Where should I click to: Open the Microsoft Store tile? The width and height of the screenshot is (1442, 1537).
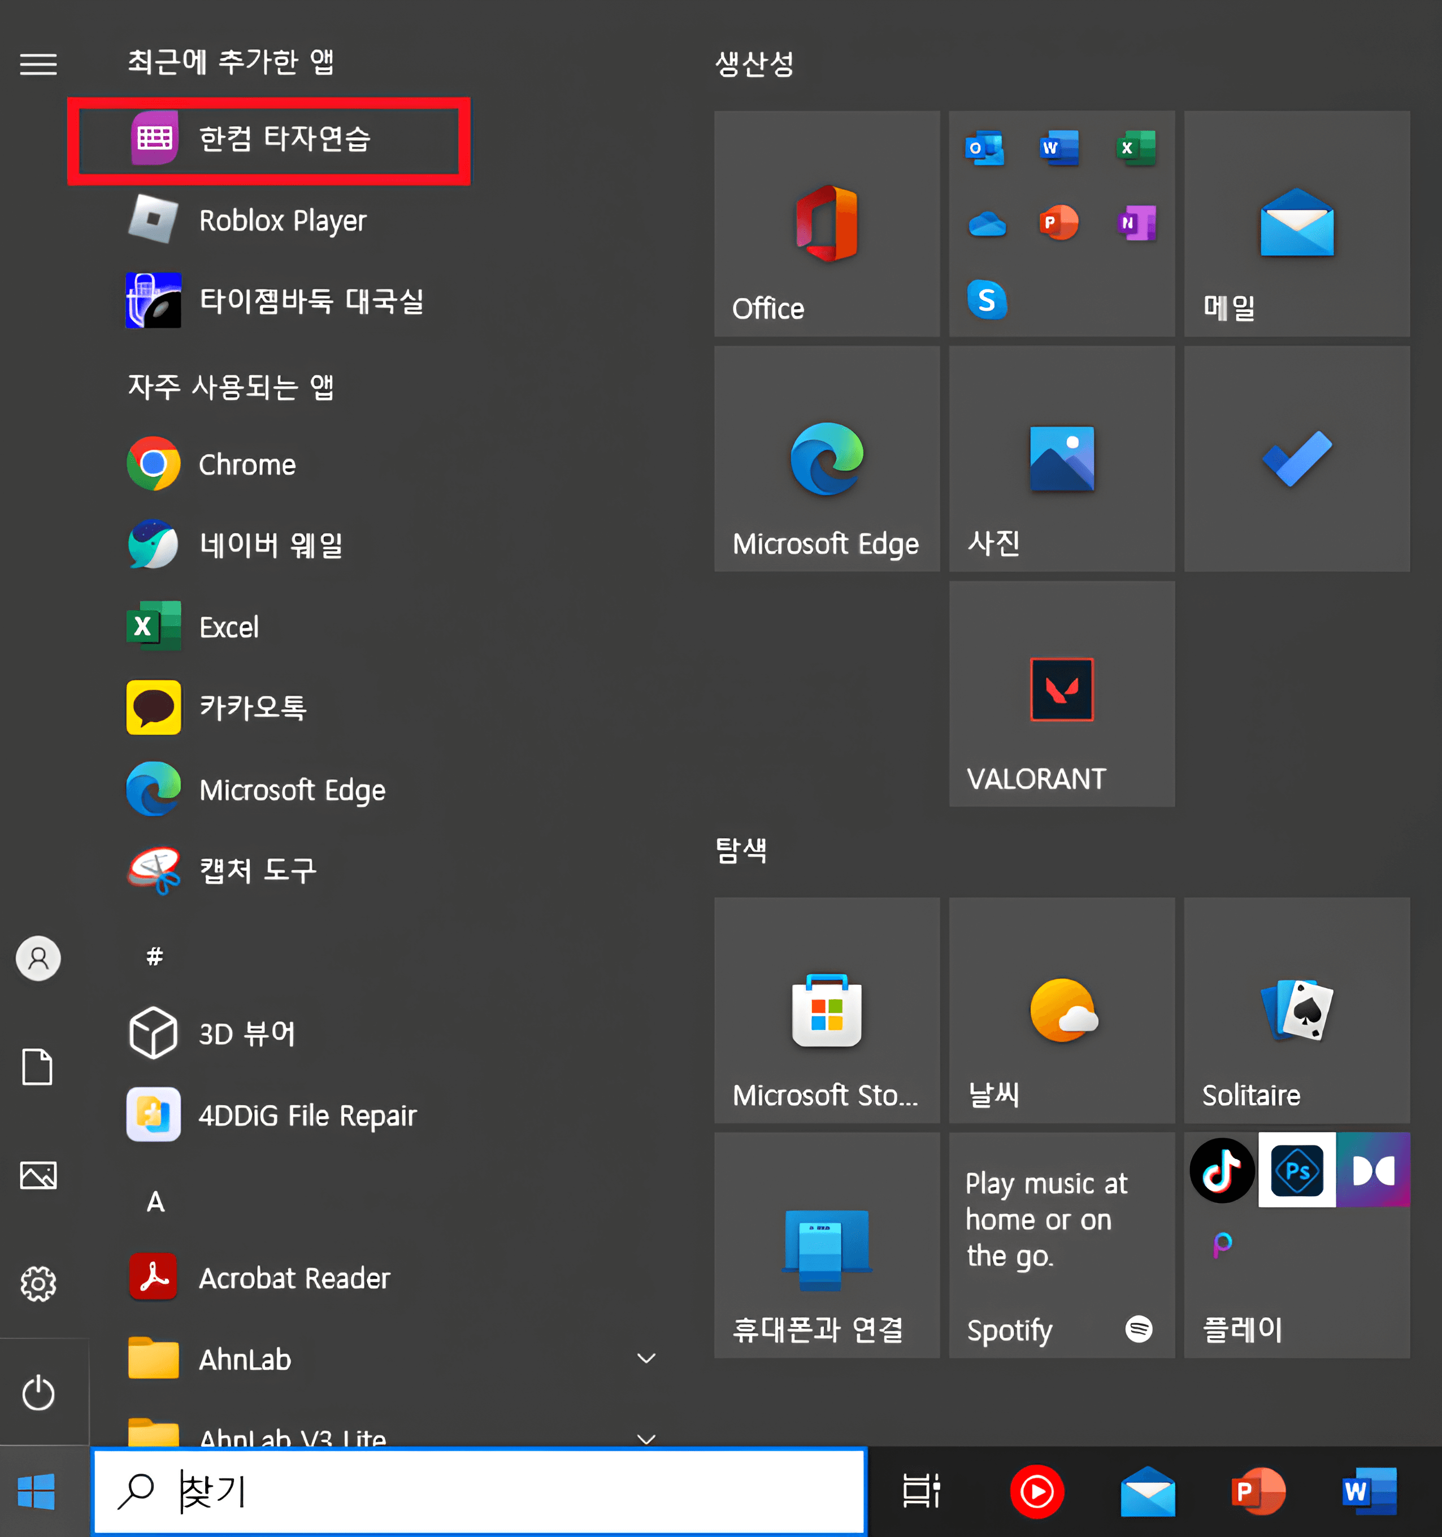[x=826, y=1010]
